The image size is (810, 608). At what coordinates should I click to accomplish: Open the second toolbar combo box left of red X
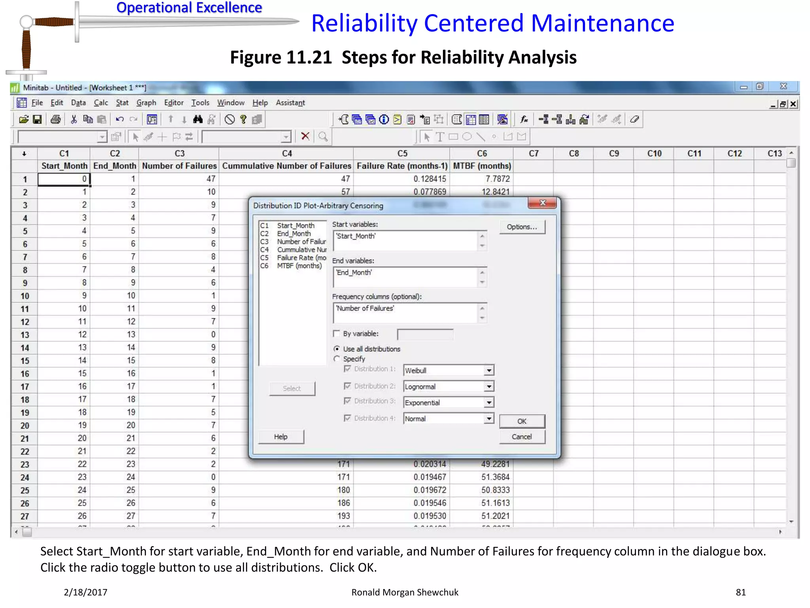246,137
